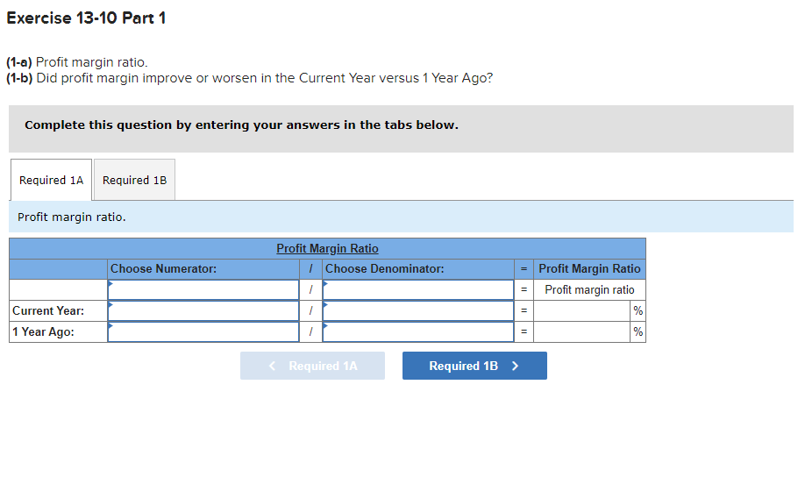
Task: Click the 1 Year Ago profit margin percent field
Action: tap(582, 331)
